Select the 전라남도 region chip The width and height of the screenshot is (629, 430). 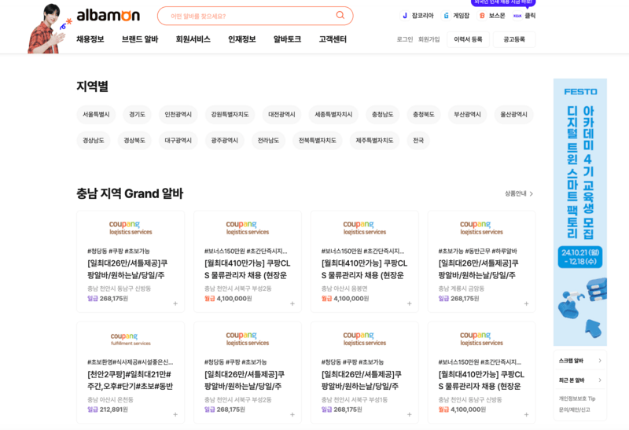tap(268, 141)
